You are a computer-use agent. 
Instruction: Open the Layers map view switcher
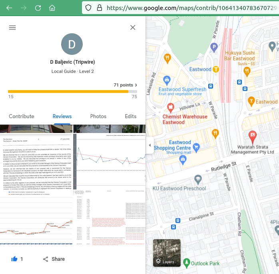(x=167, y=253)
